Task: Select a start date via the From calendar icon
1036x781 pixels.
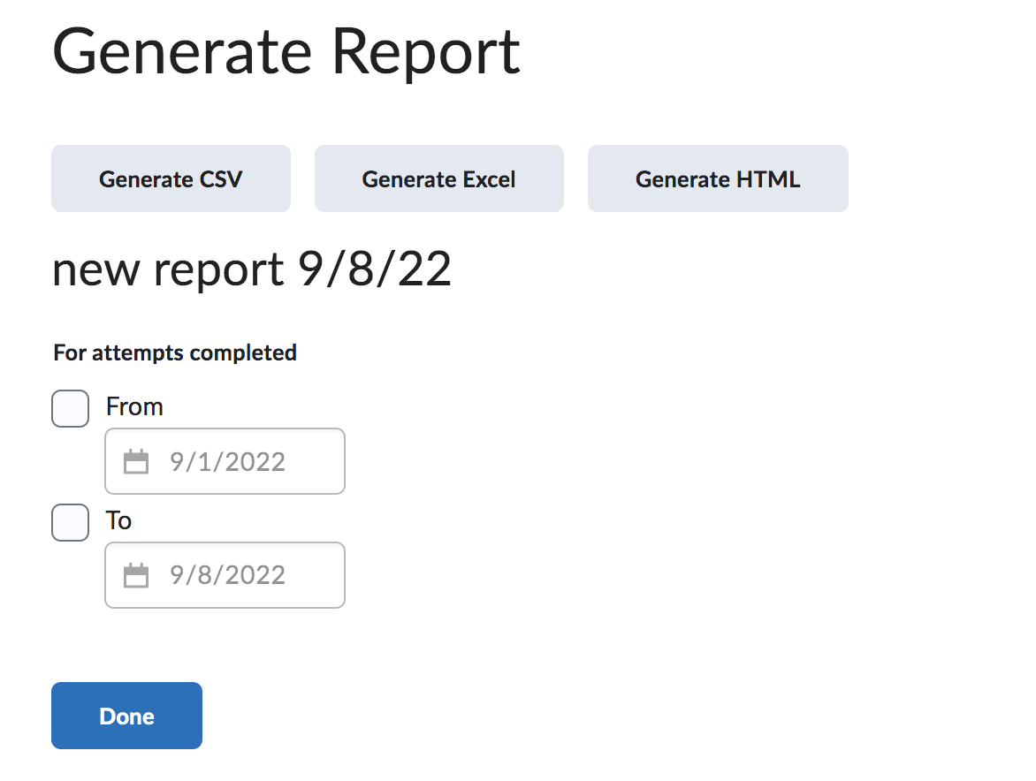Action: pos(135,460)
